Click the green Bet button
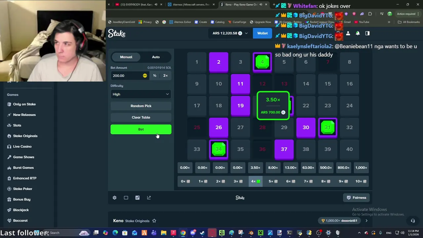The height and width of the screenshot is (238, 423). [141, 129]
